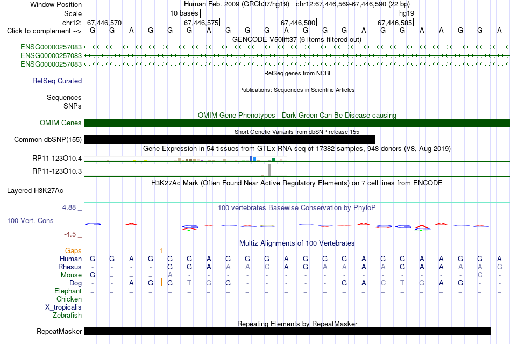Open '100 vertebrates Basewise Conservation by PhyloP'
The image size is (511, 344).
(x=297, y=207)
